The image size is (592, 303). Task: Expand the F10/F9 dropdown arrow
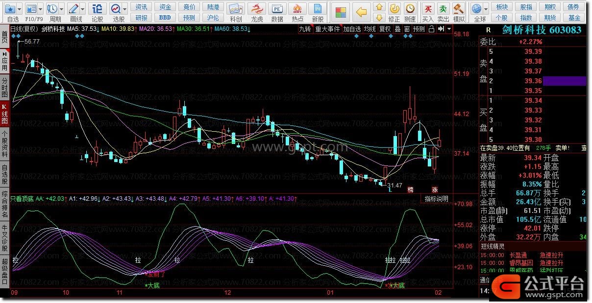(x=41, y=9)
